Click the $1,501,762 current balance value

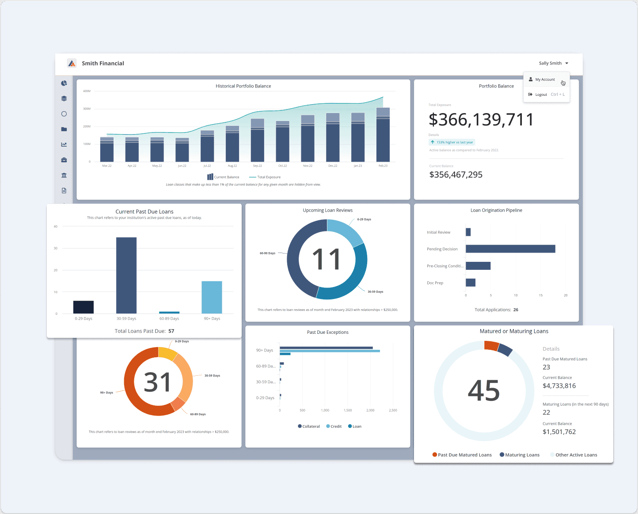559,432
